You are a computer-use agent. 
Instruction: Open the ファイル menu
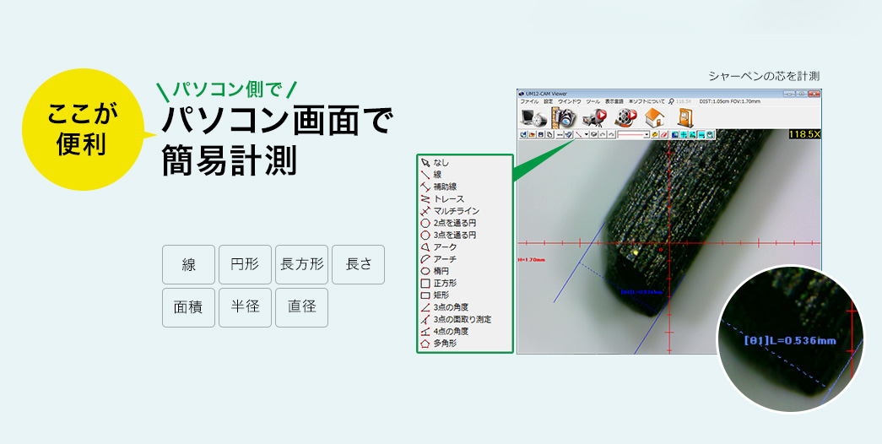tap(528, 100)
